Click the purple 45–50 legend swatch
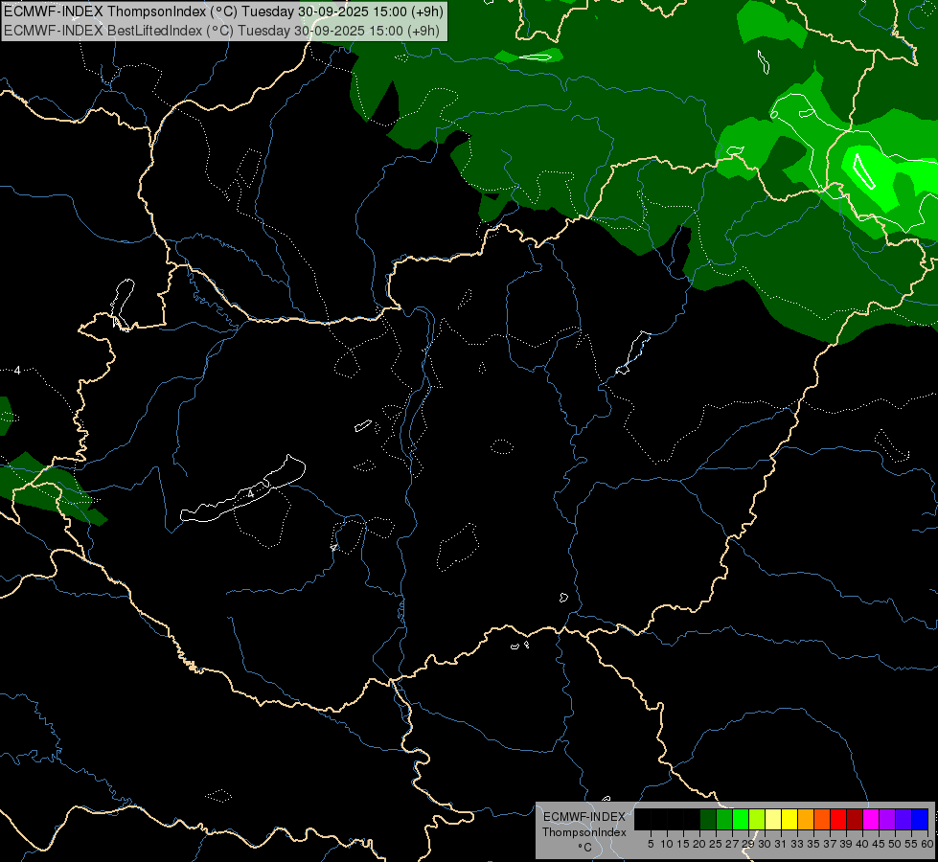938x862 pixels. [x=887, y=819]
